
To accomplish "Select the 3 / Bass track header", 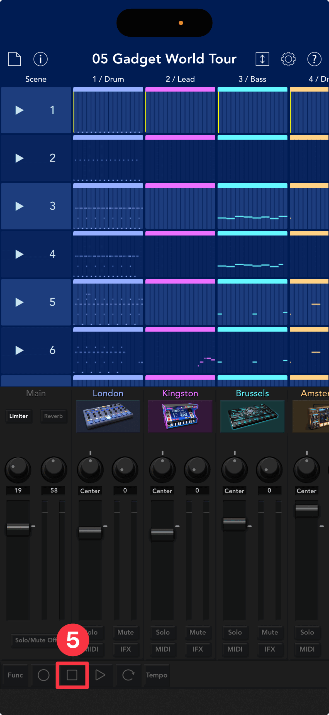I will click(252, 79).
